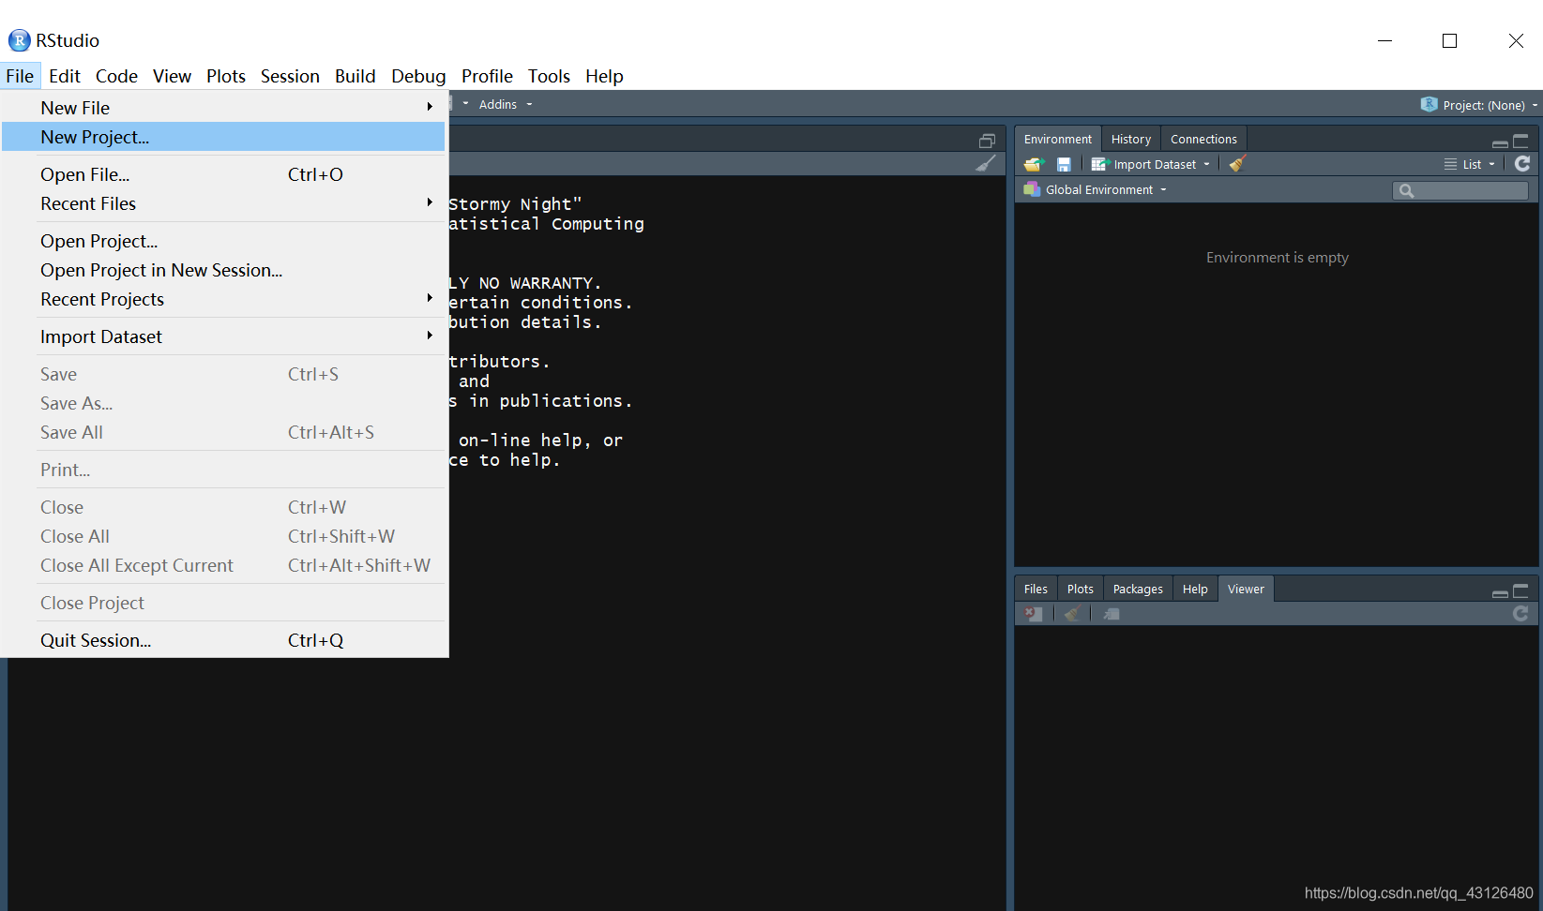Open the Profile menu
This screenshot has width=1543, height=911.
[487, 76]
